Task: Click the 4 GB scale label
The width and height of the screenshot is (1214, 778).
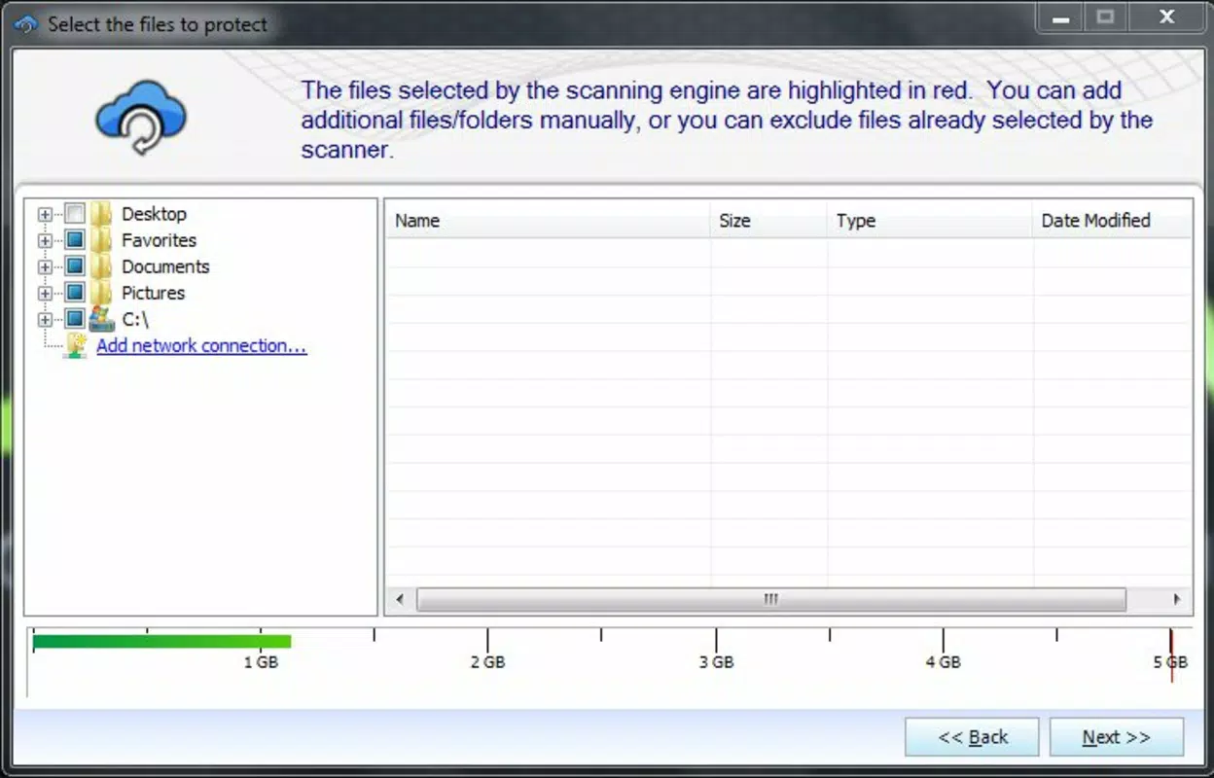Action: pos(943,662)
